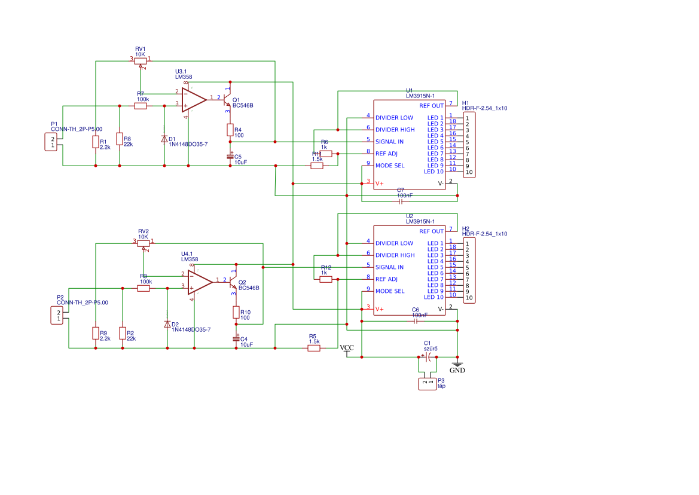The image size is (699, 495).
Task: Pick capacitor C4 10uF
Action: pyautogui.click(x=236, y=338)
